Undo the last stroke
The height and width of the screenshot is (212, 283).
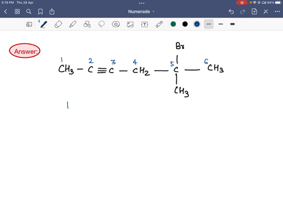click(231, 12)
